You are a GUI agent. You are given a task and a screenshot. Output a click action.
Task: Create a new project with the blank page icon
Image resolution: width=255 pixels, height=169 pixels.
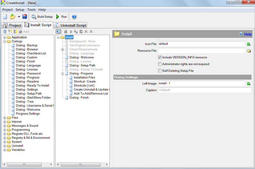(x=5, y=16)
